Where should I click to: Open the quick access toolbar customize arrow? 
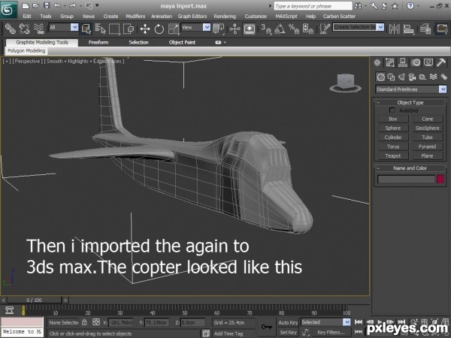pyautogui.click(x=97, y=5)
